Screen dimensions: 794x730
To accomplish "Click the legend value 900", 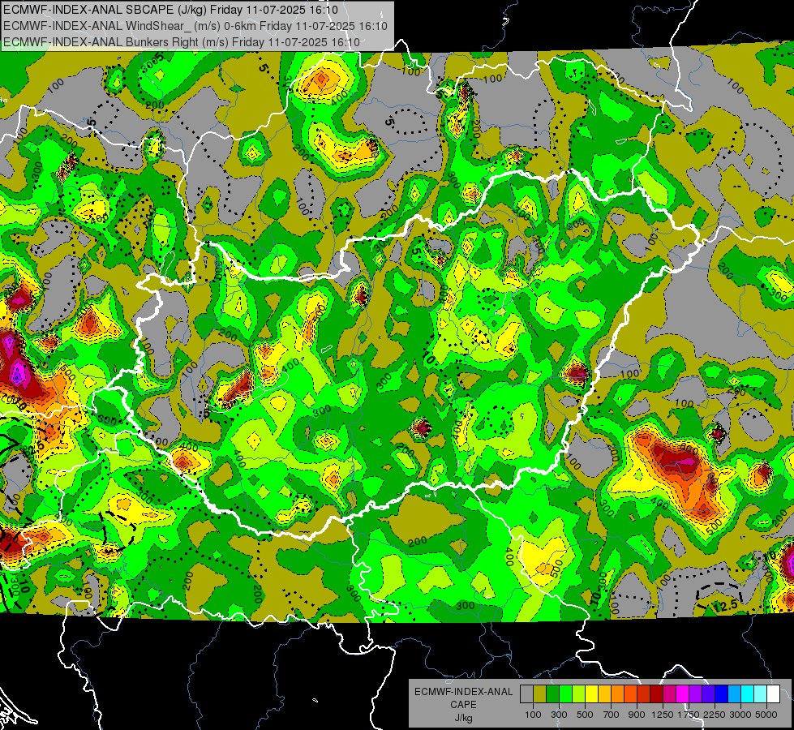I will click(x=637, y=715).
